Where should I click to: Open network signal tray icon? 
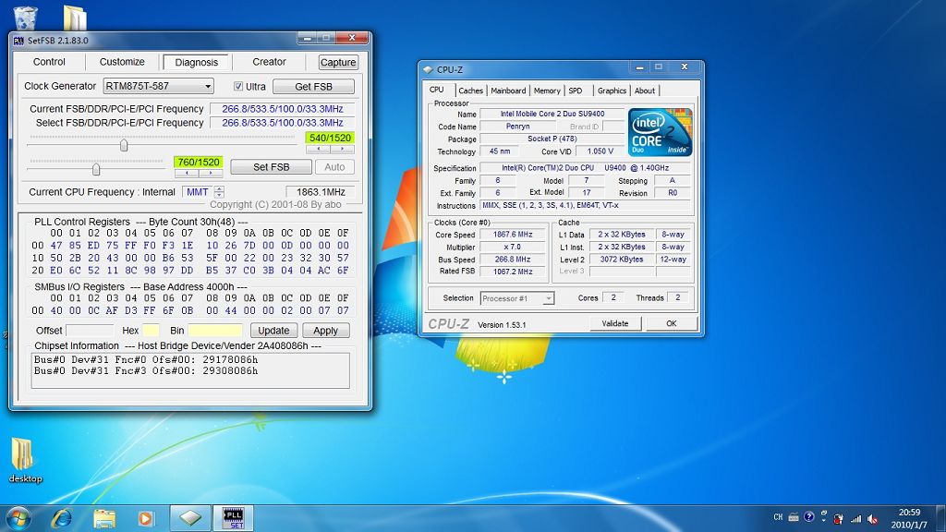(x=856, y=518)
